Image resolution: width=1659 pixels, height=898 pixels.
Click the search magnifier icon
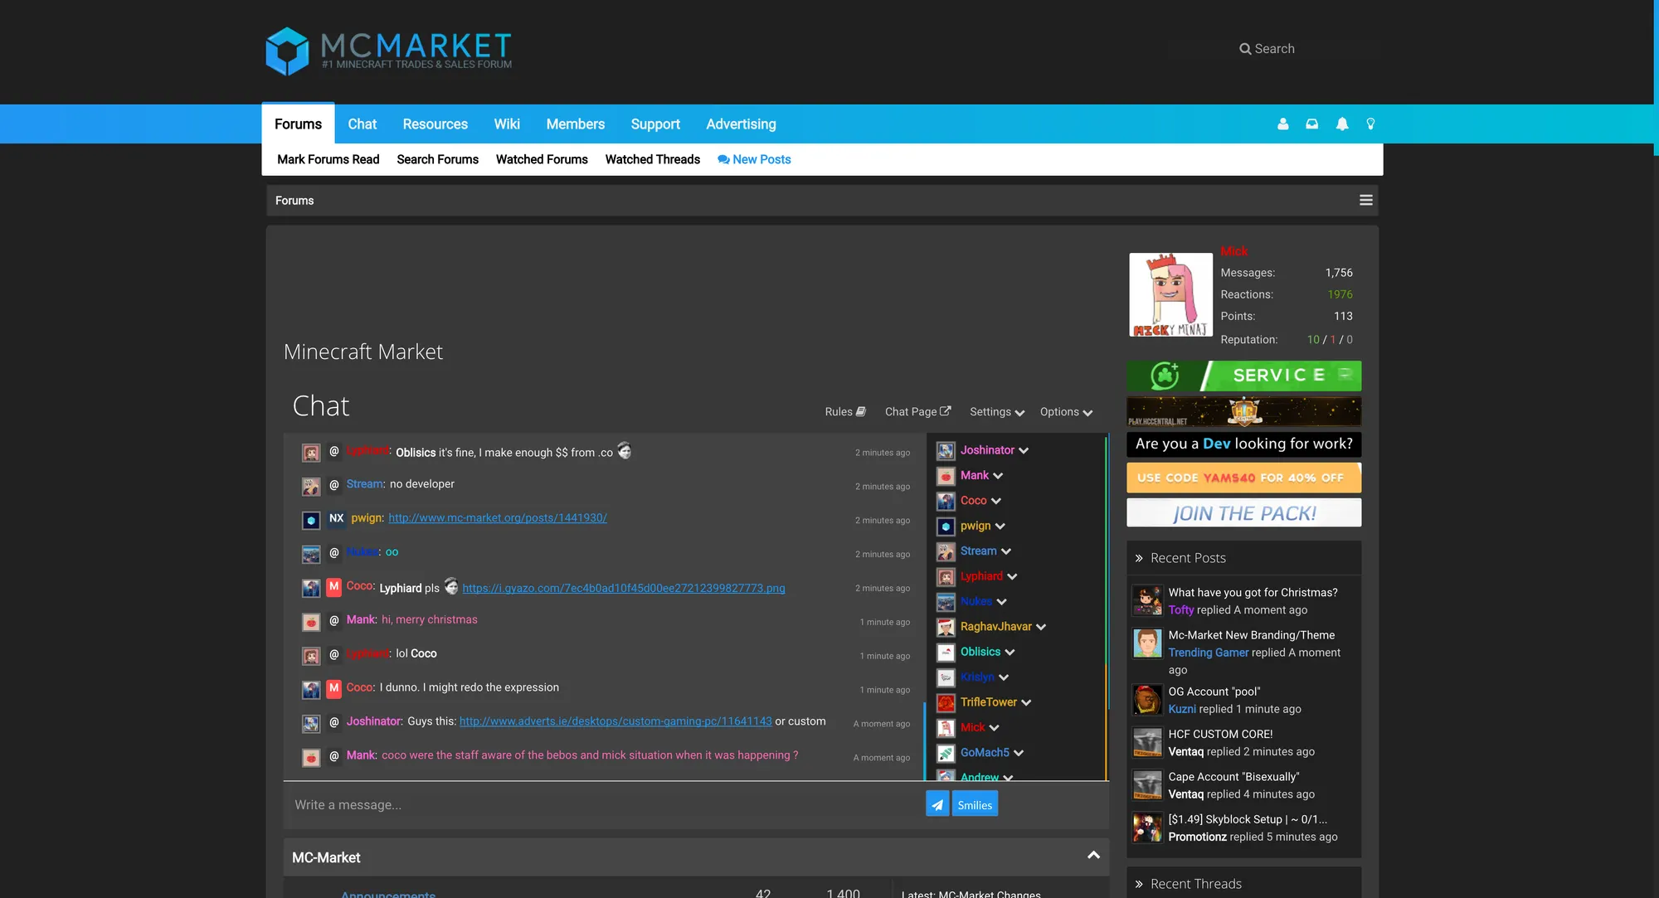(x=1245, y=49)
